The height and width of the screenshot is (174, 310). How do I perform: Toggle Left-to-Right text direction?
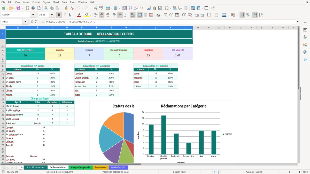click(x=242, y=15)
